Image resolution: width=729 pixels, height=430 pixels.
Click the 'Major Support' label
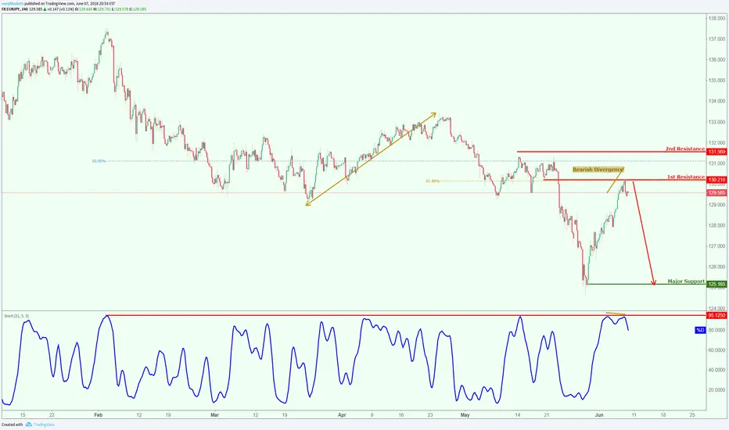point(686,281)
